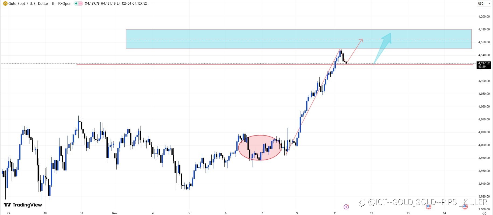Image resolution: width=493 pixels, height=215 pixels.
Task: Click the current price label 4,127.52
Action: 484,63
